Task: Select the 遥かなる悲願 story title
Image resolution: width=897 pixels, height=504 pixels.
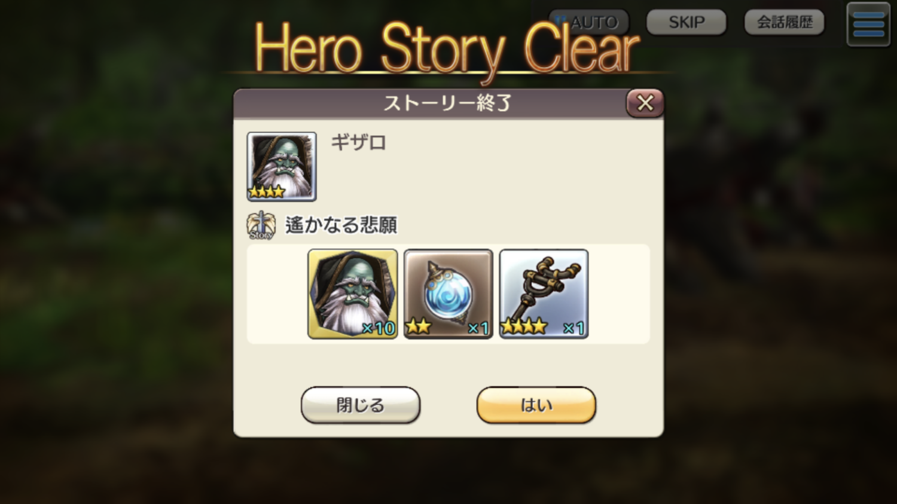Action: pyautogui.click(x=341, y=225)
